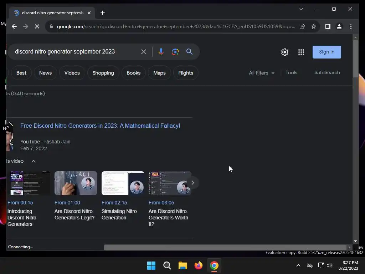Search by image with Google Lens

coord(175,52)
